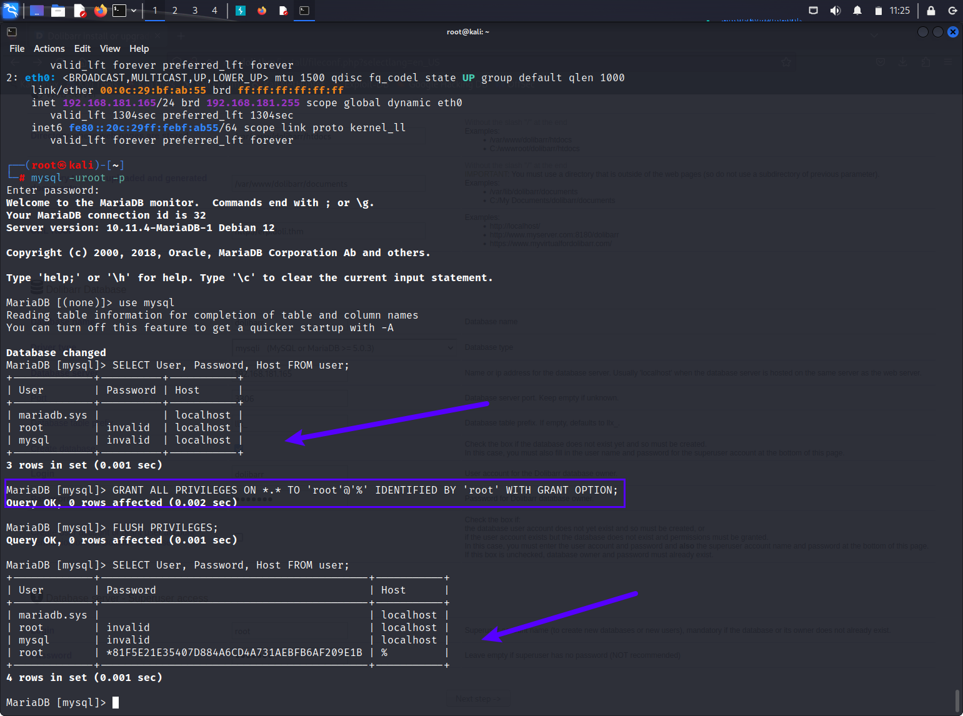Launch Firefox from the panel launcher

[x=100, y=11]
